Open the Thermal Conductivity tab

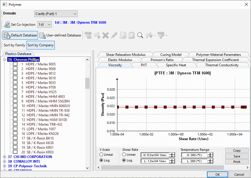pos(222,65)
